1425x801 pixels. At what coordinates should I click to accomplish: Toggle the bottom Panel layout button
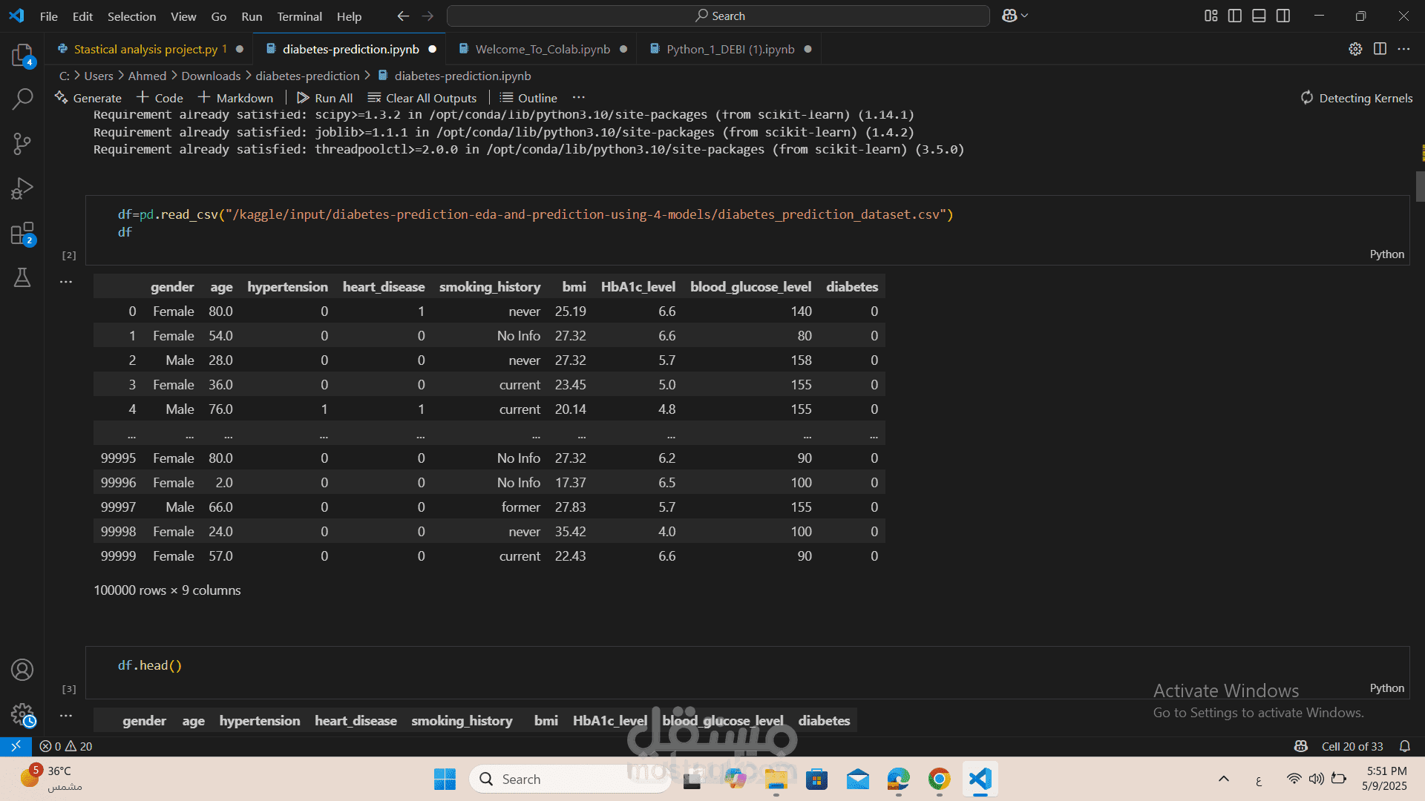1259,16
